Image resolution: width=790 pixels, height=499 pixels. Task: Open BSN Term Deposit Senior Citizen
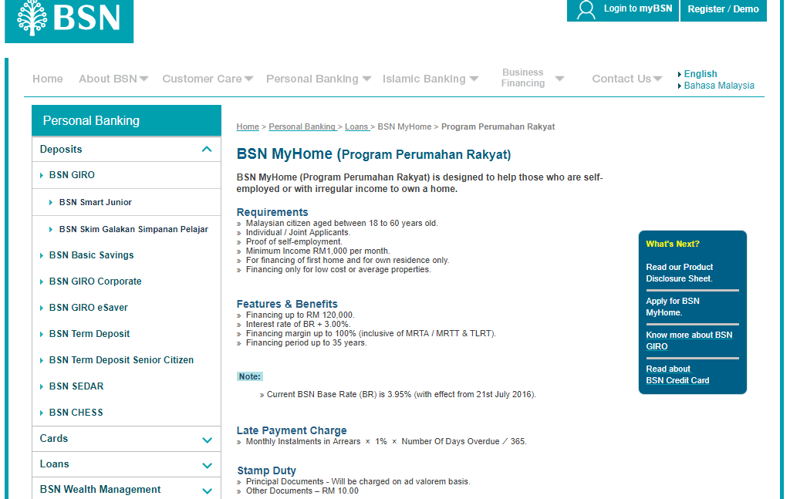(x=121, y=360)
